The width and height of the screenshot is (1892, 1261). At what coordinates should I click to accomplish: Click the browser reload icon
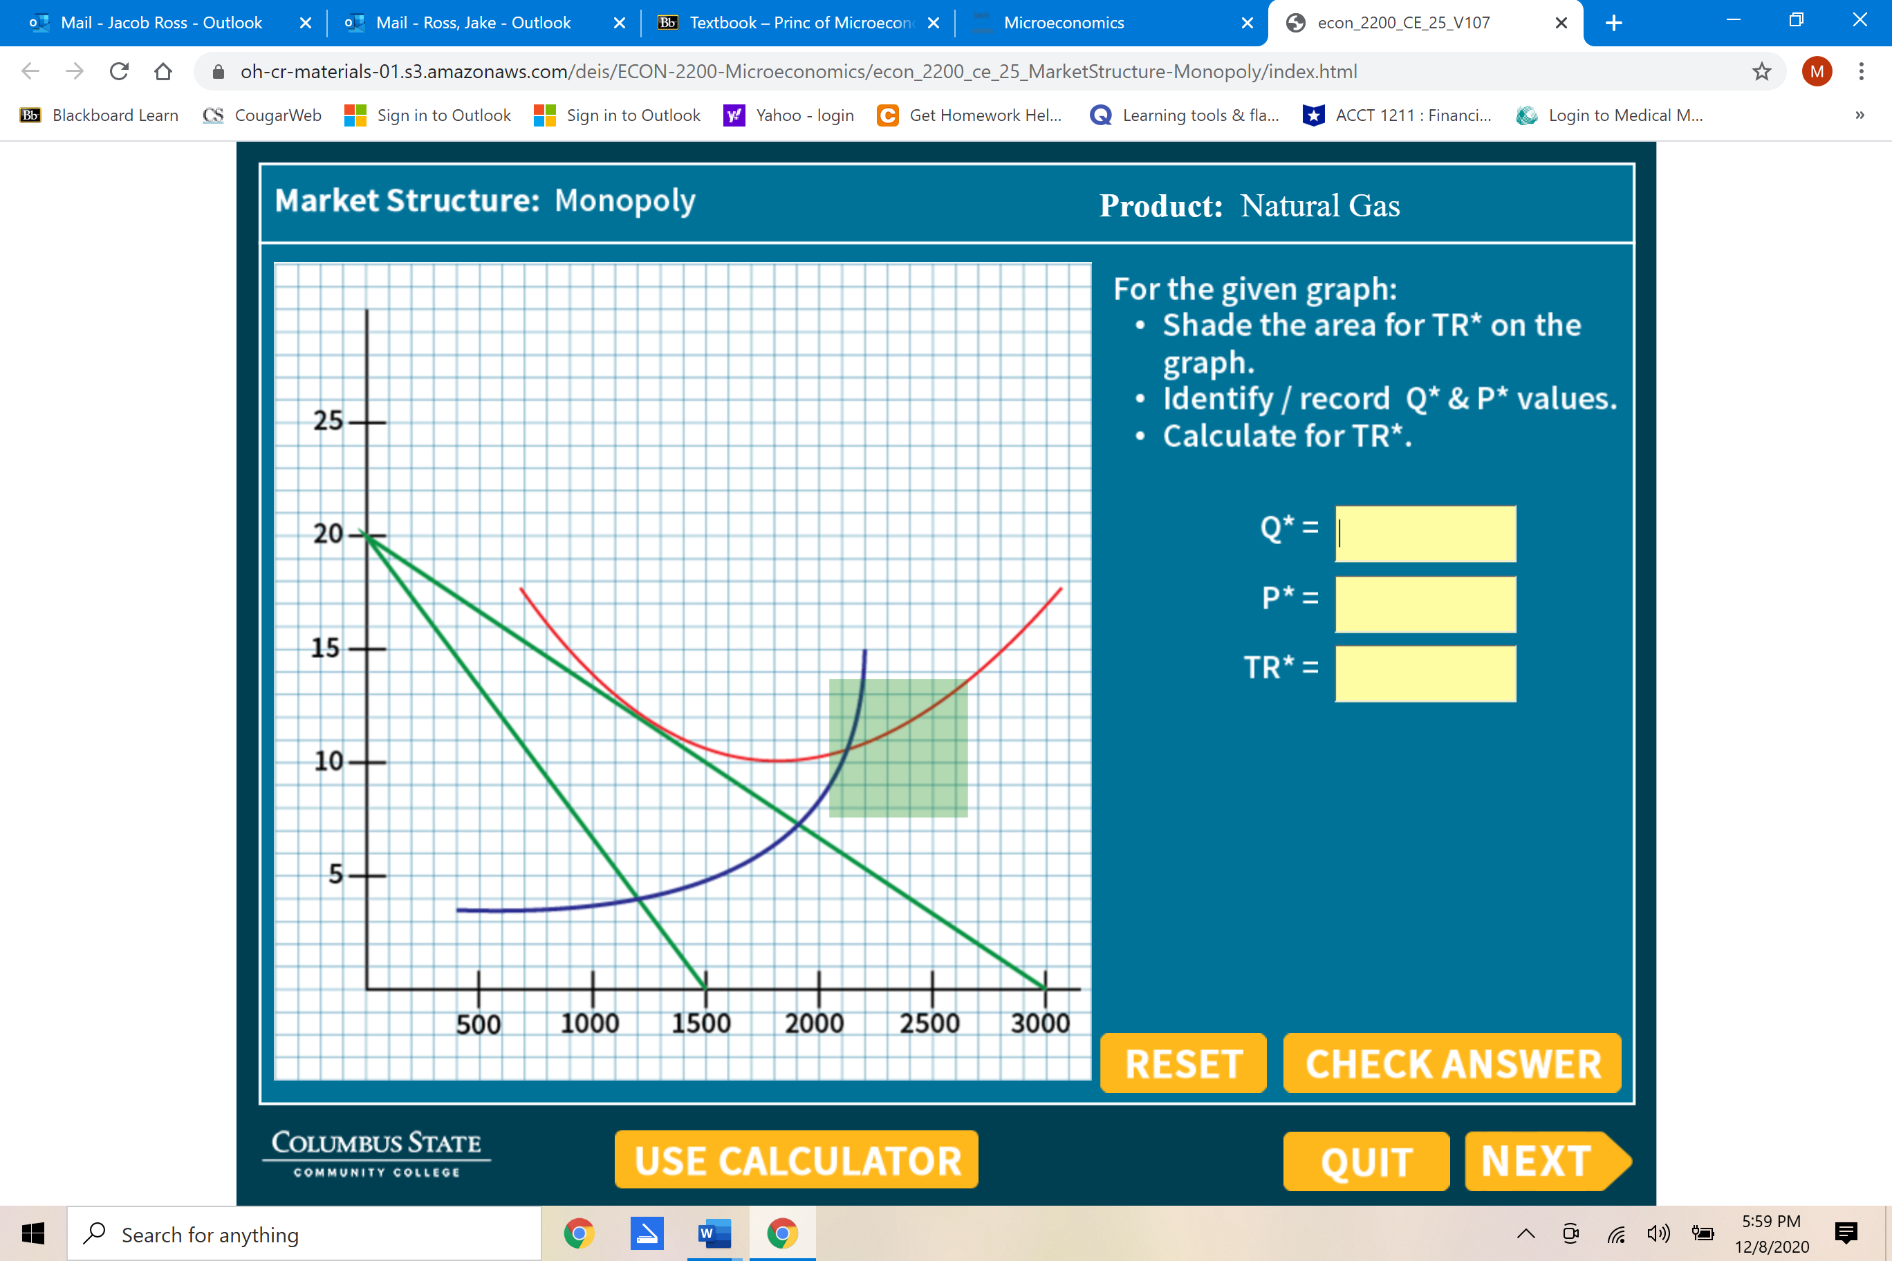[x=119, y=72]
